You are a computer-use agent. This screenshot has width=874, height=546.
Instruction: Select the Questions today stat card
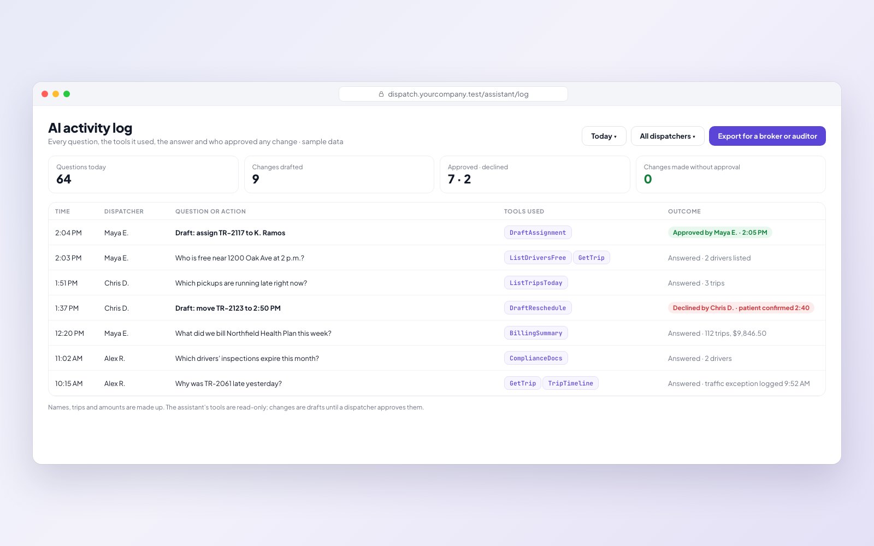143,174
